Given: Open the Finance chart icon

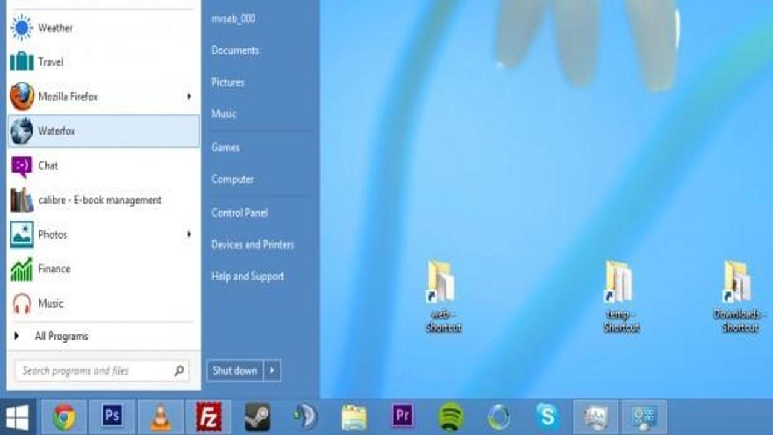Looking at the screenshot, I should point(22,269).
